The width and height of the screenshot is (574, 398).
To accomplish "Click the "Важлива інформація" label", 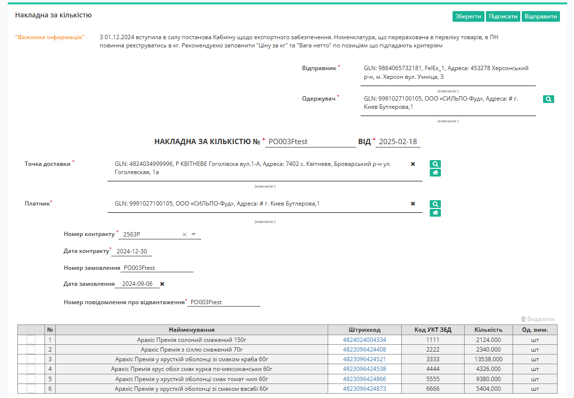I will click(50, 37).
